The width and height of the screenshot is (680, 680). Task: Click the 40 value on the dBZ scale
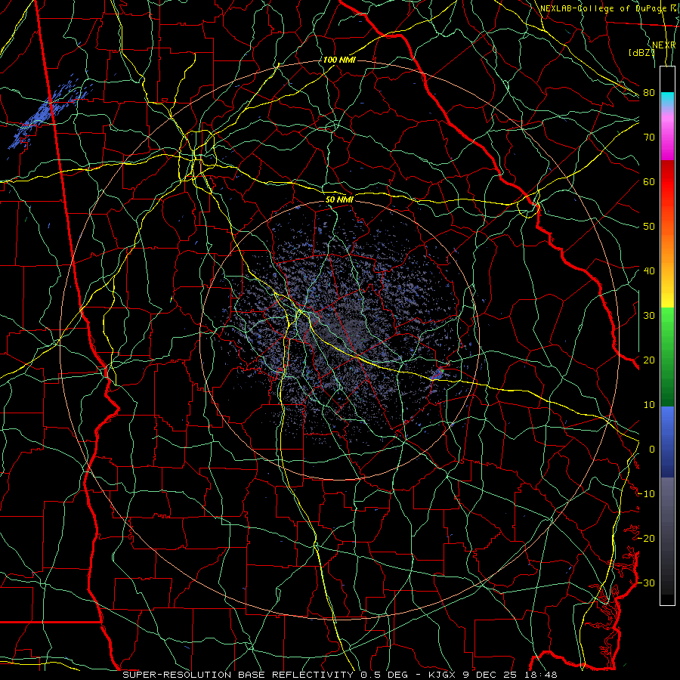pyautogui.click(x=649, y=271)
